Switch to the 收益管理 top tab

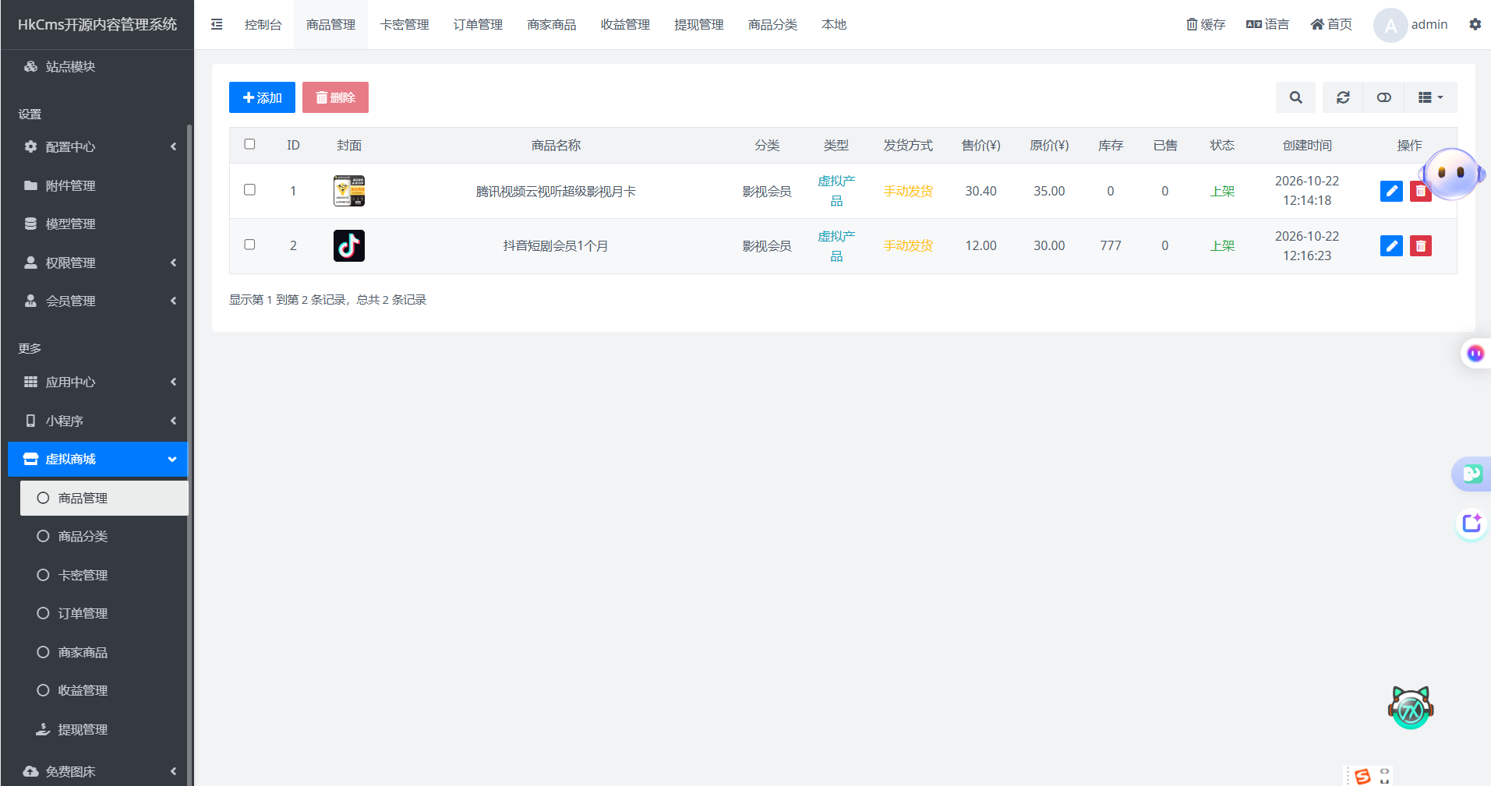(x=625, y=24)
